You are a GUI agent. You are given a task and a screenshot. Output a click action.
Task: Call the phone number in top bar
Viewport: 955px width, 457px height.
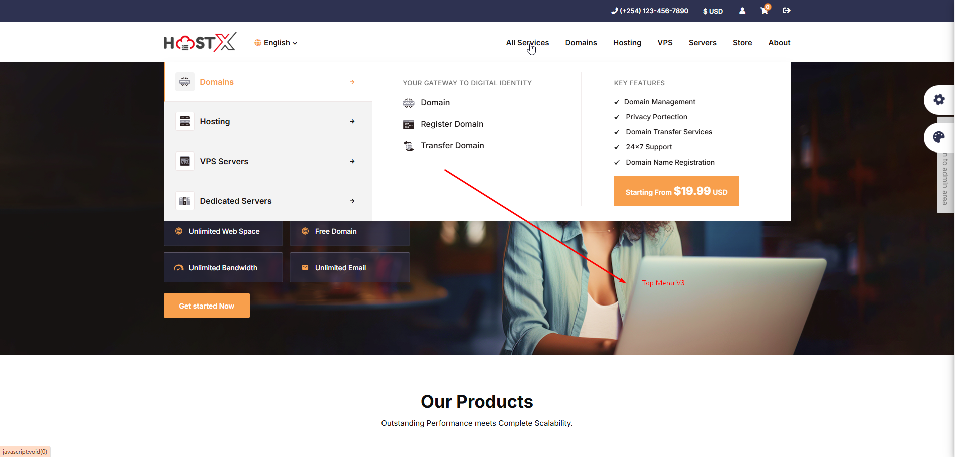click(650, 11)
